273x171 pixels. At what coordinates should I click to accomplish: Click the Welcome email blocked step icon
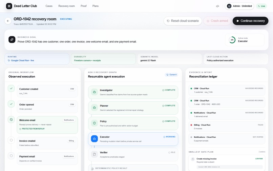(11, 119)
